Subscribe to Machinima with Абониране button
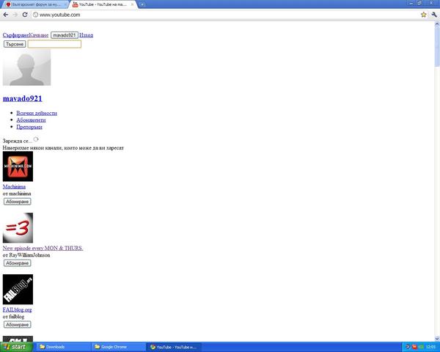Viewport: 440px width, 352px height. pyautogui.click(x=17, y=202)
